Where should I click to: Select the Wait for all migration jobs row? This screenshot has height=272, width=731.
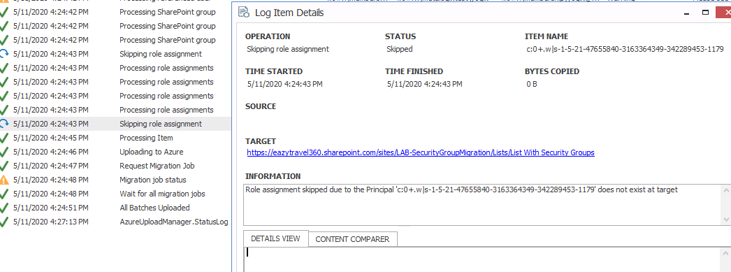115,194
